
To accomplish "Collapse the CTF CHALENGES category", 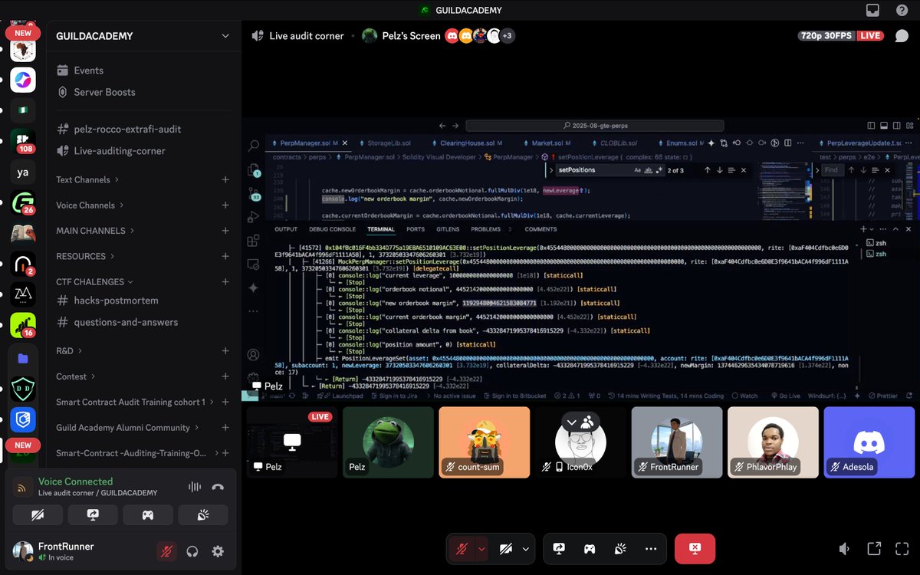I will pyautogui.click(x=95, y=282).
